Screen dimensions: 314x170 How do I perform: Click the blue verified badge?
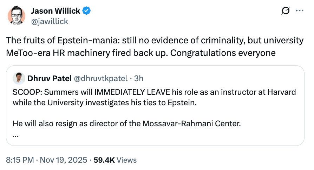tap(87, 11)
